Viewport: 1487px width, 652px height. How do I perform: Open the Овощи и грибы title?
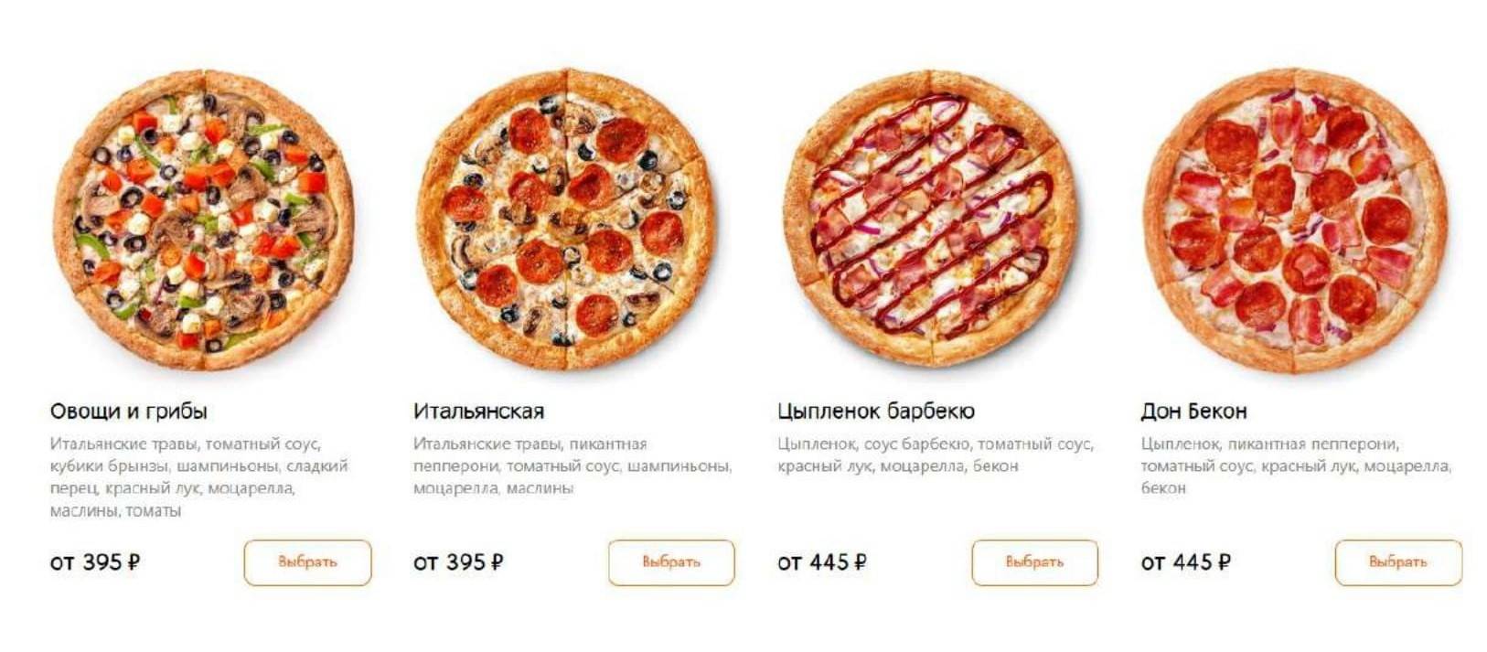click(129, 412)
